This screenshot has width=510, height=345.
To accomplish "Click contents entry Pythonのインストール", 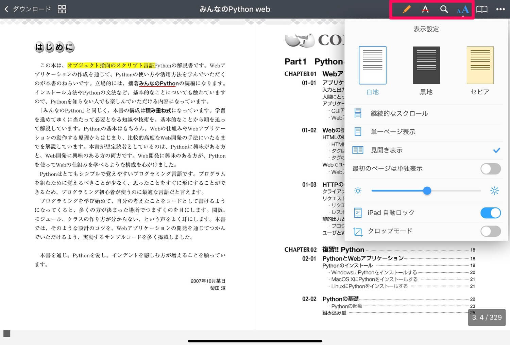I will coord(347,266).
